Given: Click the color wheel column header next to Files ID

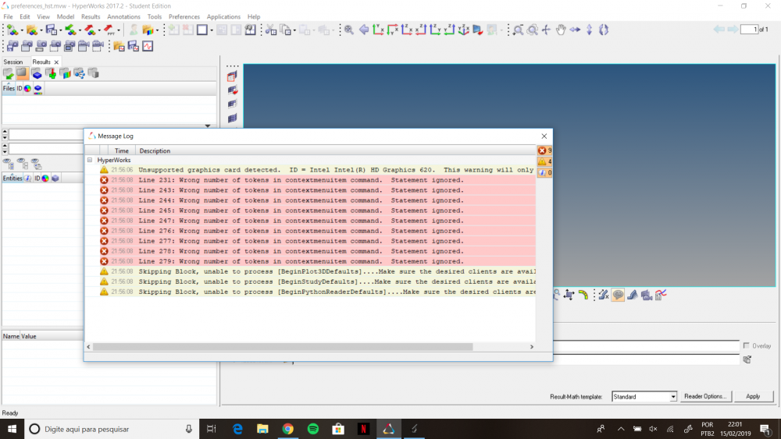Looking at the screenshot, I should (x=27, y=88).
